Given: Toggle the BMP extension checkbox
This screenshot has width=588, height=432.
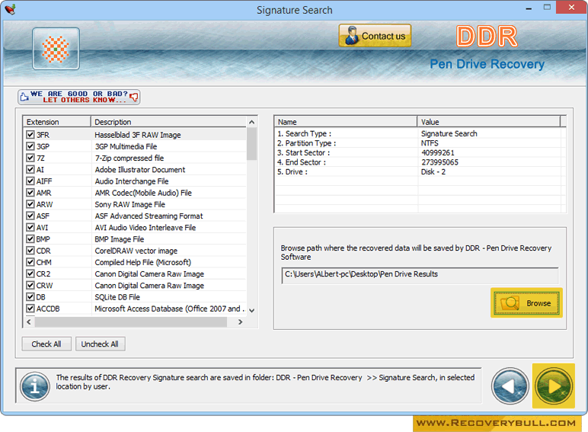Looking at the screenshot, I should (30, 239).
